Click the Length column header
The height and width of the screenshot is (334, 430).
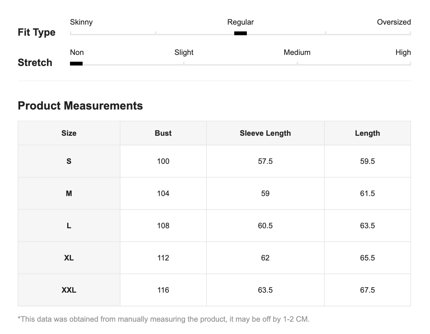pos(368,133)
